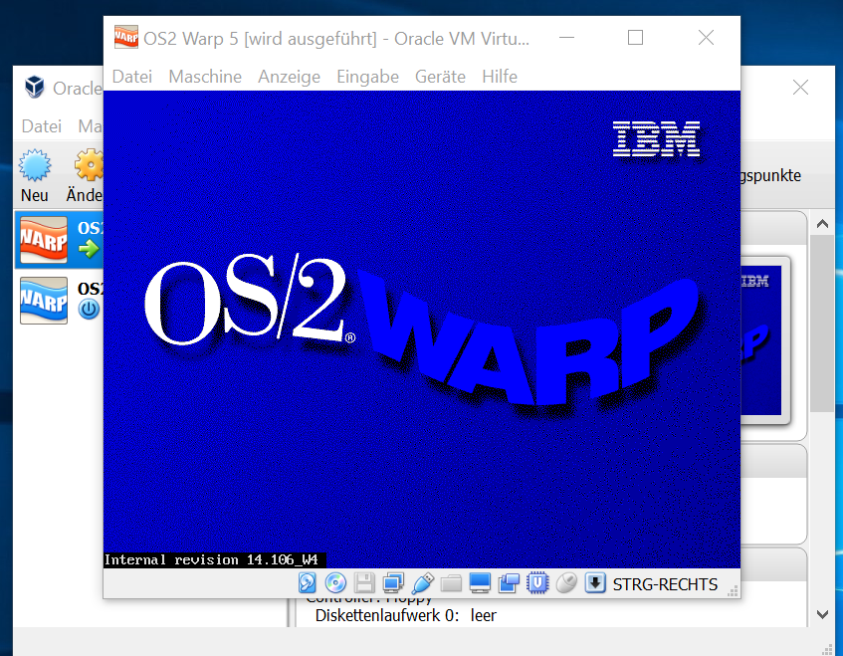Click the USB devices status icon
The height and width of the screenshot is (656, 843).
423,583
